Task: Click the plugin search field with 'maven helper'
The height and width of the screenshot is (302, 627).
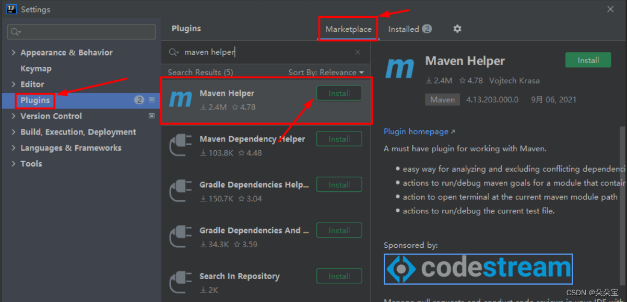Action: tap(266, 52)
